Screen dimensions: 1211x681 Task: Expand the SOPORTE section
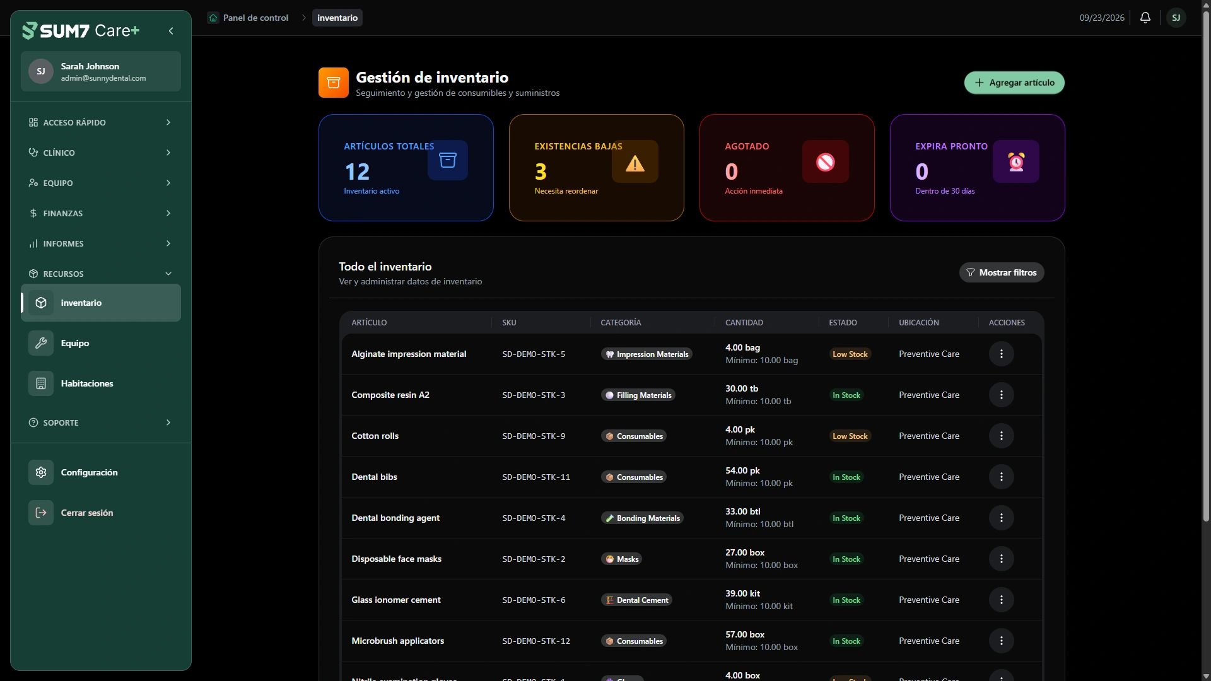101,422
